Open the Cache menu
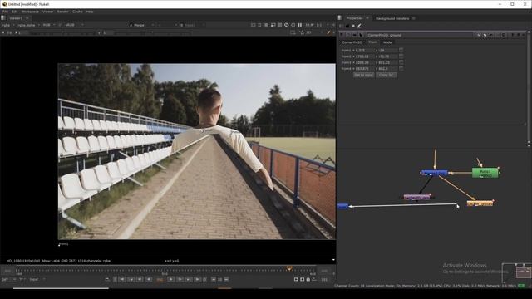This screenshot has width=532, height=299. (x=77, y=12)
